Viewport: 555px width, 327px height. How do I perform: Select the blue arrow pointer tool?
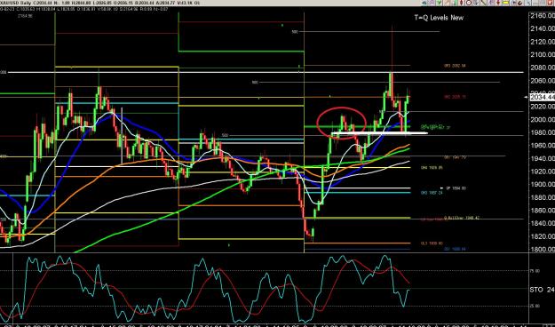point(513,3)
